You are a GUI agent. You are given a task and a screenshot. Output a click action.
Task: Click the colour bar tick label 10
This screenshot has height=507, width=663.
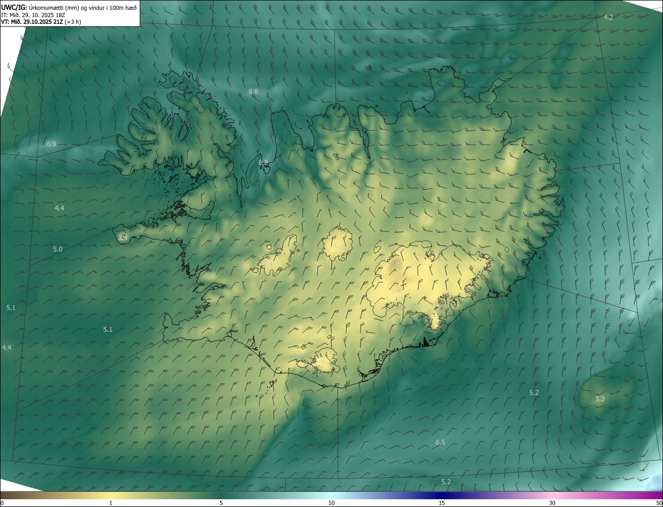[331, 503]
